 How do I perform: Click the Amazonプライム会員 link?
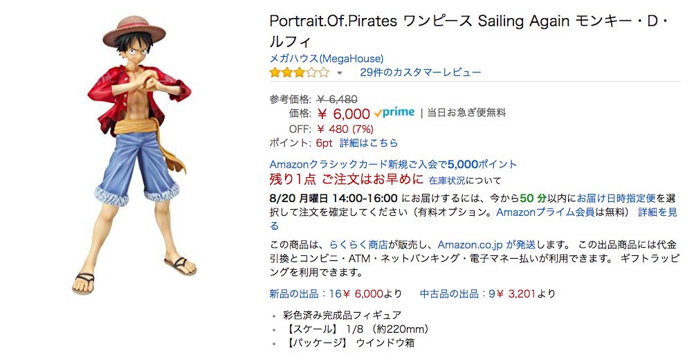coord(546,212)
